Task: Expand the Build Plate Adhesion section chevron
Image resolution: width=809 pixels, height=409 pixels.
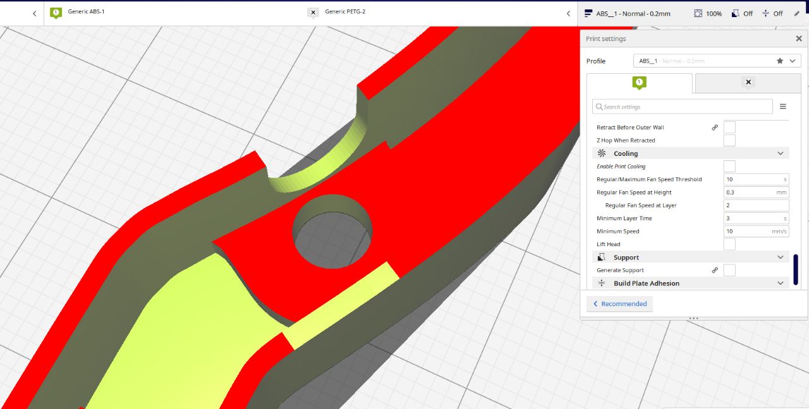Action: click(x=781, y=283)
